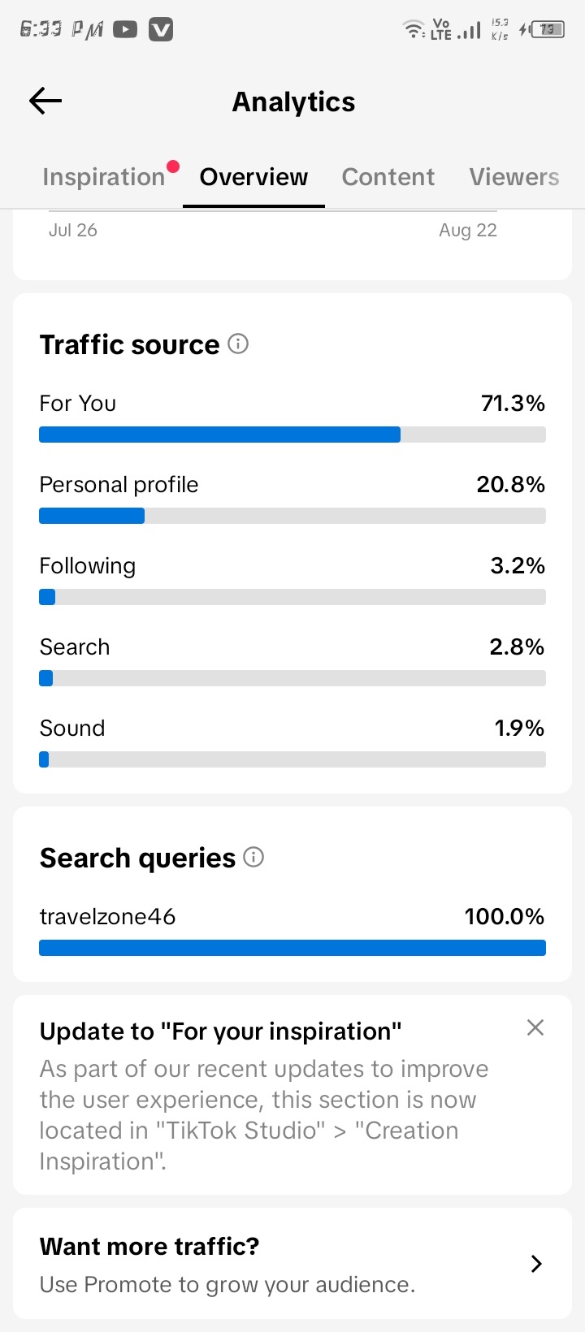Switch to the Content tab

(x=388, y=177)
